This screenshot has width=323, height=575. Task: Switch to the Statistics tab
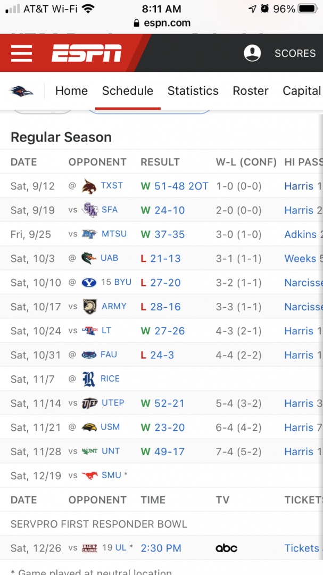tap(193, 91)
